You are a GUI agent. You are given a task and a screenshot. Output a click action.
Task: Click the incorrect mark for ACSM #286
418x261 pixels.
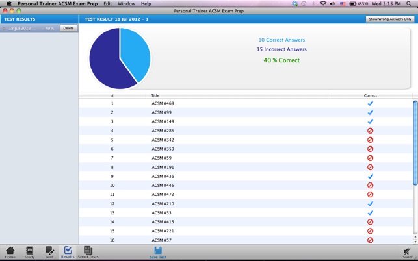click(x=371, y=130)
